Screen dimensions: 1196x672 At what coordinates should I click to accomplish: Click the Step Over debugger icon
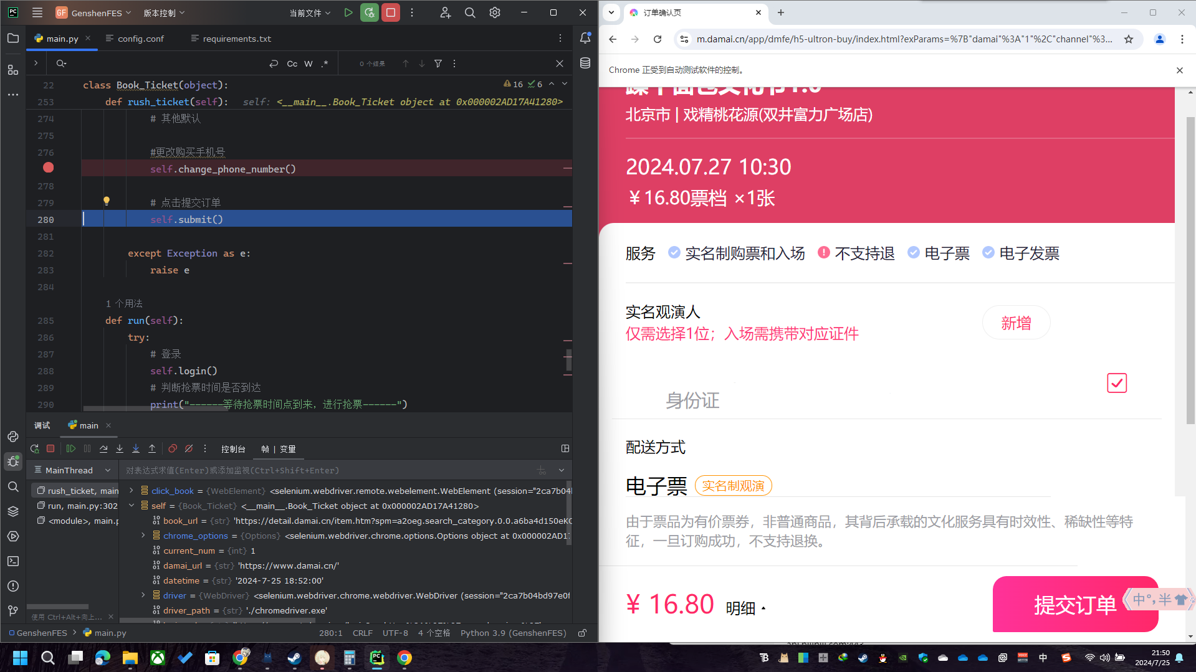click(x=103, y=448)
